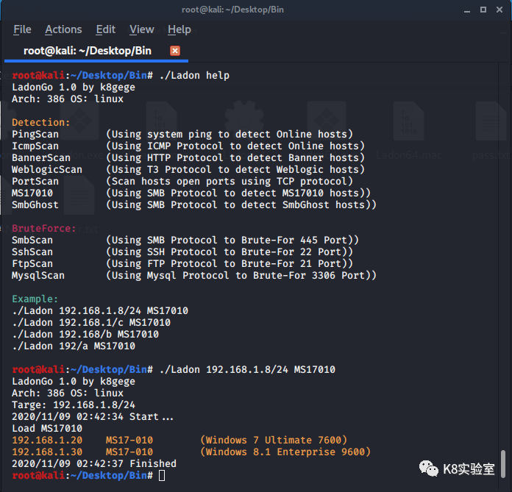Click example ./Ladon 192.168.1/c MS17010
Viewport: 512px width, 492px height.
pyautogui.click(x=91, y=322)
